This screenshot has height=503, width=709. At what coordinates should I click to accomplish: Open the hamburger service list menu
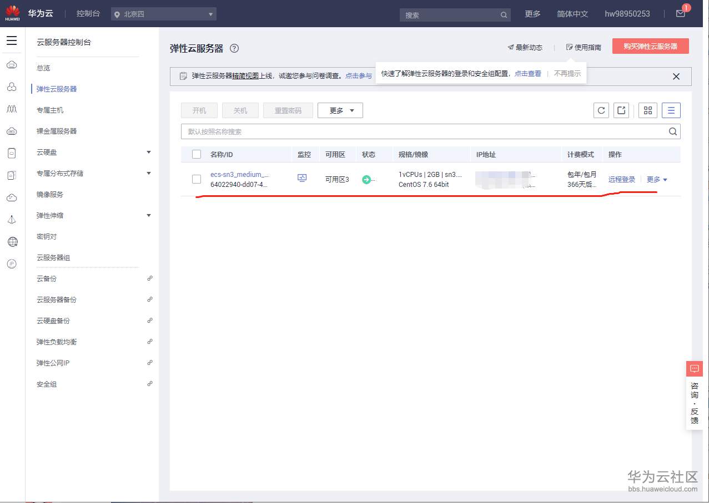[x=12, y=40]
